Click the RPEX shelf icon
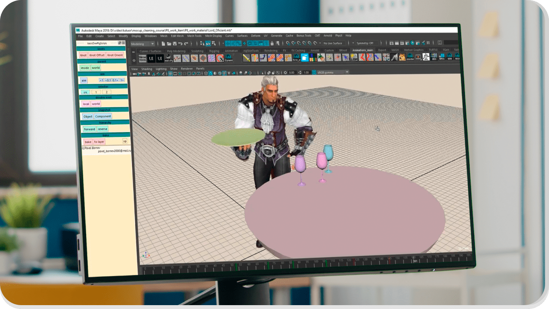The image size is (549, 309). click(x=442, y=57)
